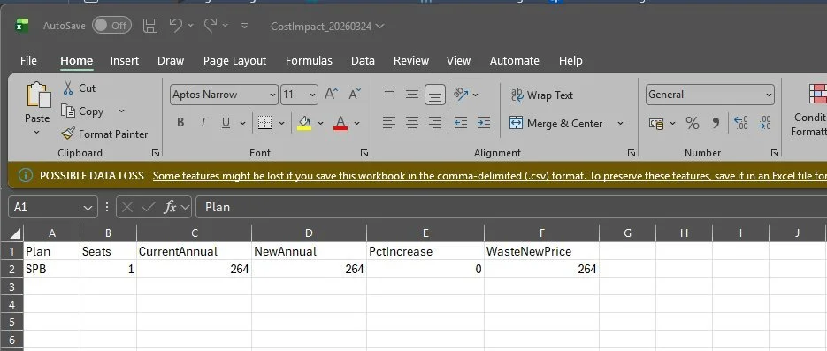Image resolution: width=827 pixels, height=351 pixels.
Task: Toggle AutoSave switch on
Action: coord(111,26)
